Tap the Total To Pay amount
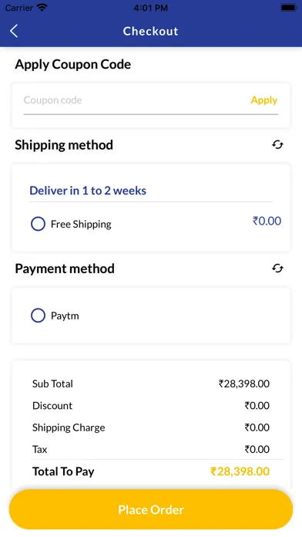 [x=240, y=471]
